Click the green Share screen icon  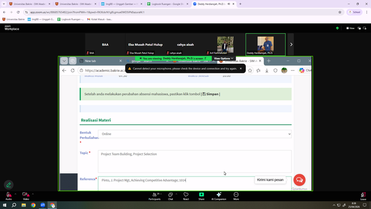pyautogui.click(x=201, y=194)
